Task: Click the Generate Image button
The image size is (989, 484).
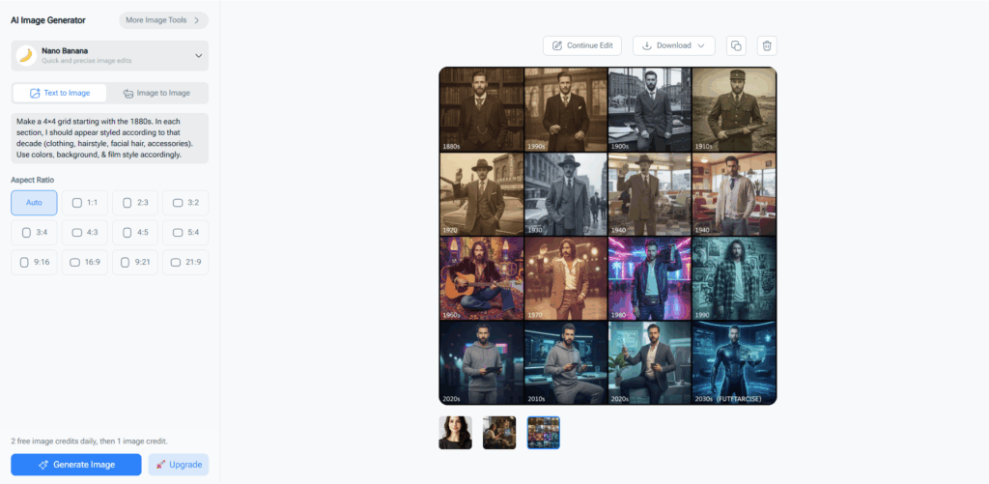Action: tap(75, 465)
